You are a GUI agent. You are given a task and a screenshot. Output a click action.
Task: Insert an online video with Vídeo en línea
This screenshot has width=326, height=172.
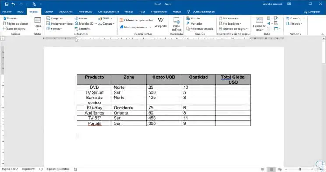tap(176, 24)
